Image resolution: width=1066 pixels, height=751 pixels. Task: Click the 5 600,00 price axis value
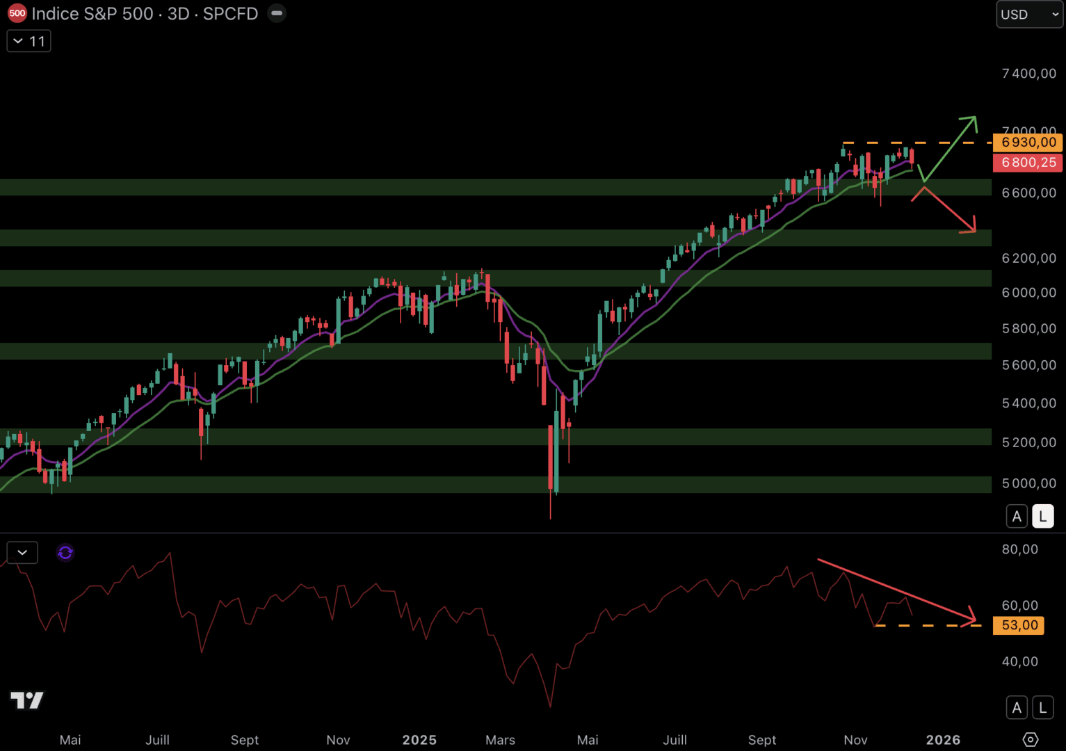[x=1028, y=365]
